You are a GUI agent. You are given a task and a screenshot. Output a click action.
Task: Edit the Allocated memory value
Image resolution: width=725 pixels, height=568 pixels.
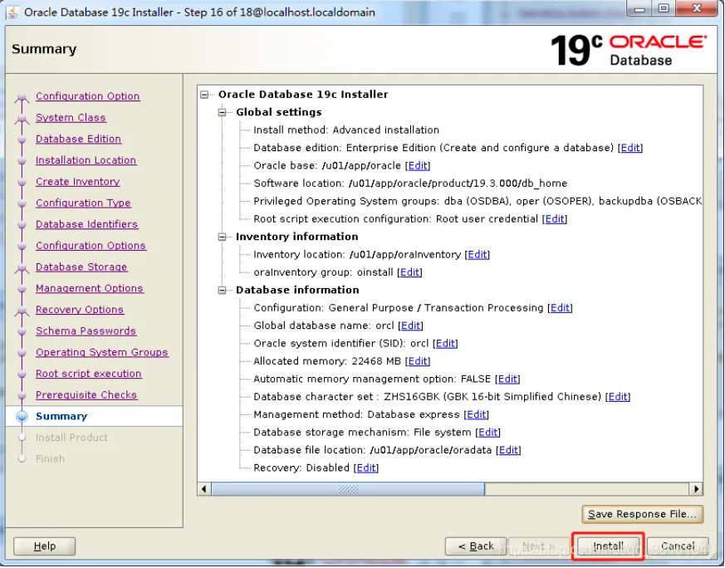tap(418, 361)
